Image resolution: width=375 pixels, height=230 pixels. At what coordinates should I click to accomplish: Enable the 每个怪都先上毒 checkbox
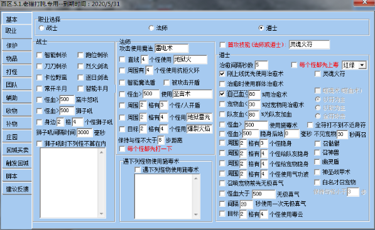click(x=294, y=65)
